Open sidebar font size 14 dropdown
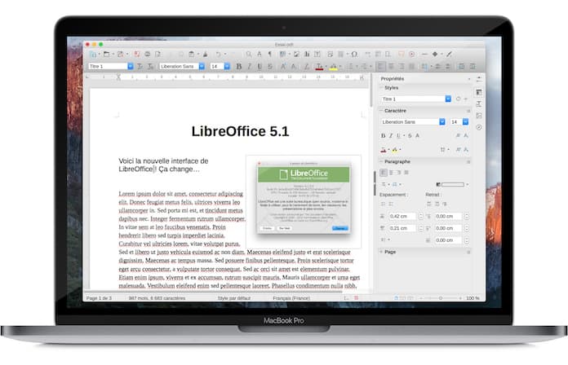The image size is (568, 365). [x=465, y=122]
